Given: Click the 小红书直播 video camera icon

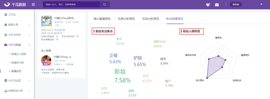Looking at the screenshot, I should (6, 45).
